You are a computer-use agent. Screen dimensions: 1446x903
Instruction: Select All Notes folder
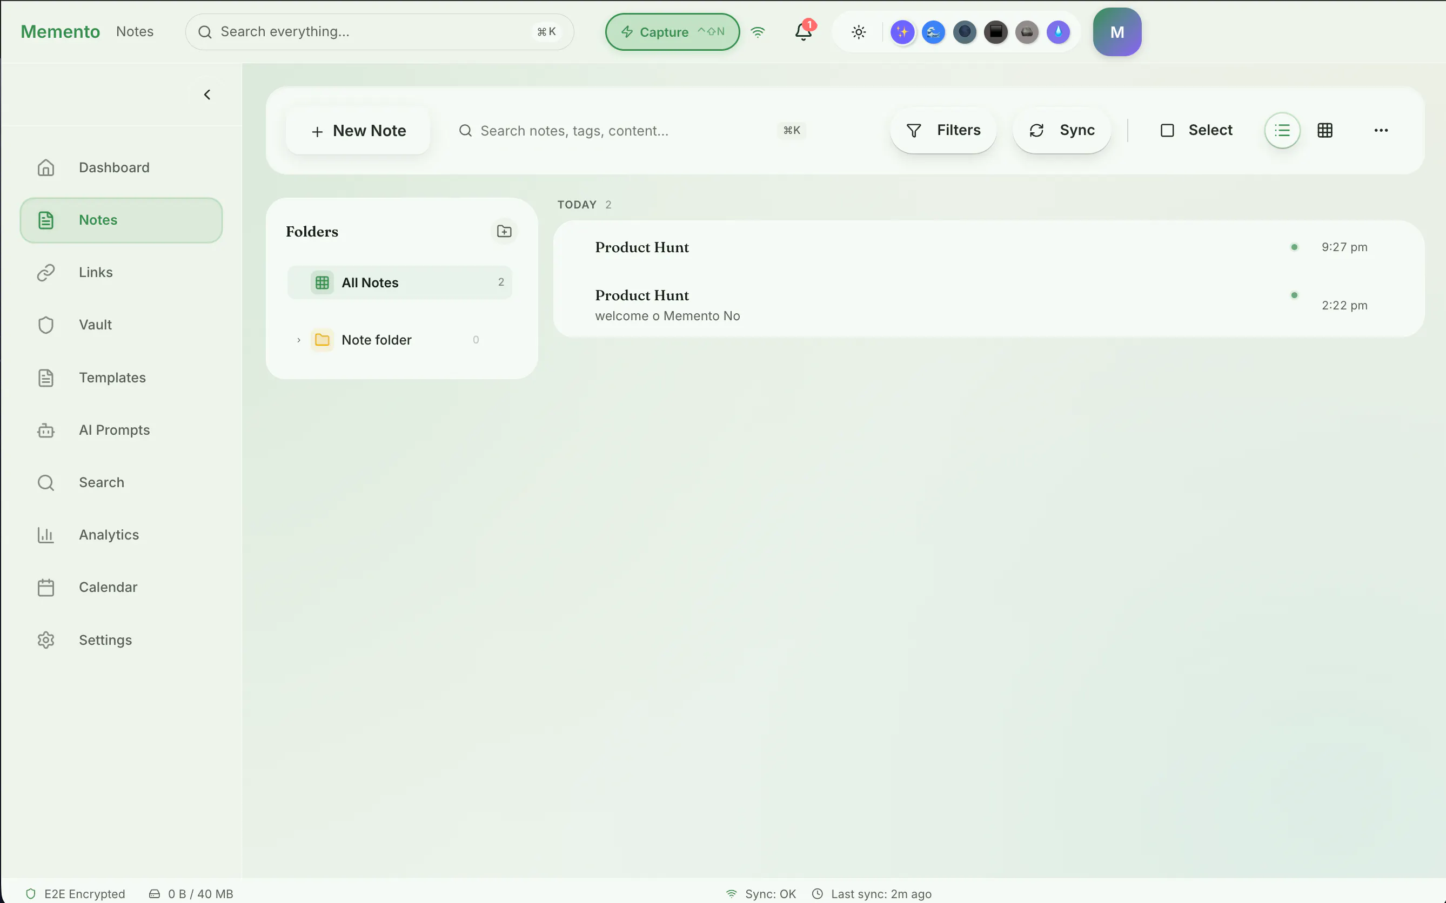399,282
